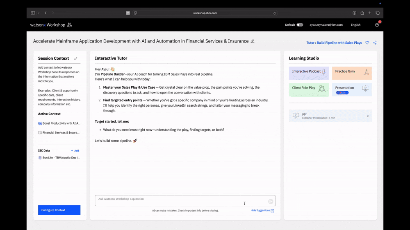Image resolution: width=410 pixels, height=230 pixels.
Task: Click the 'ISC Data' label
Action: point(44,151)
